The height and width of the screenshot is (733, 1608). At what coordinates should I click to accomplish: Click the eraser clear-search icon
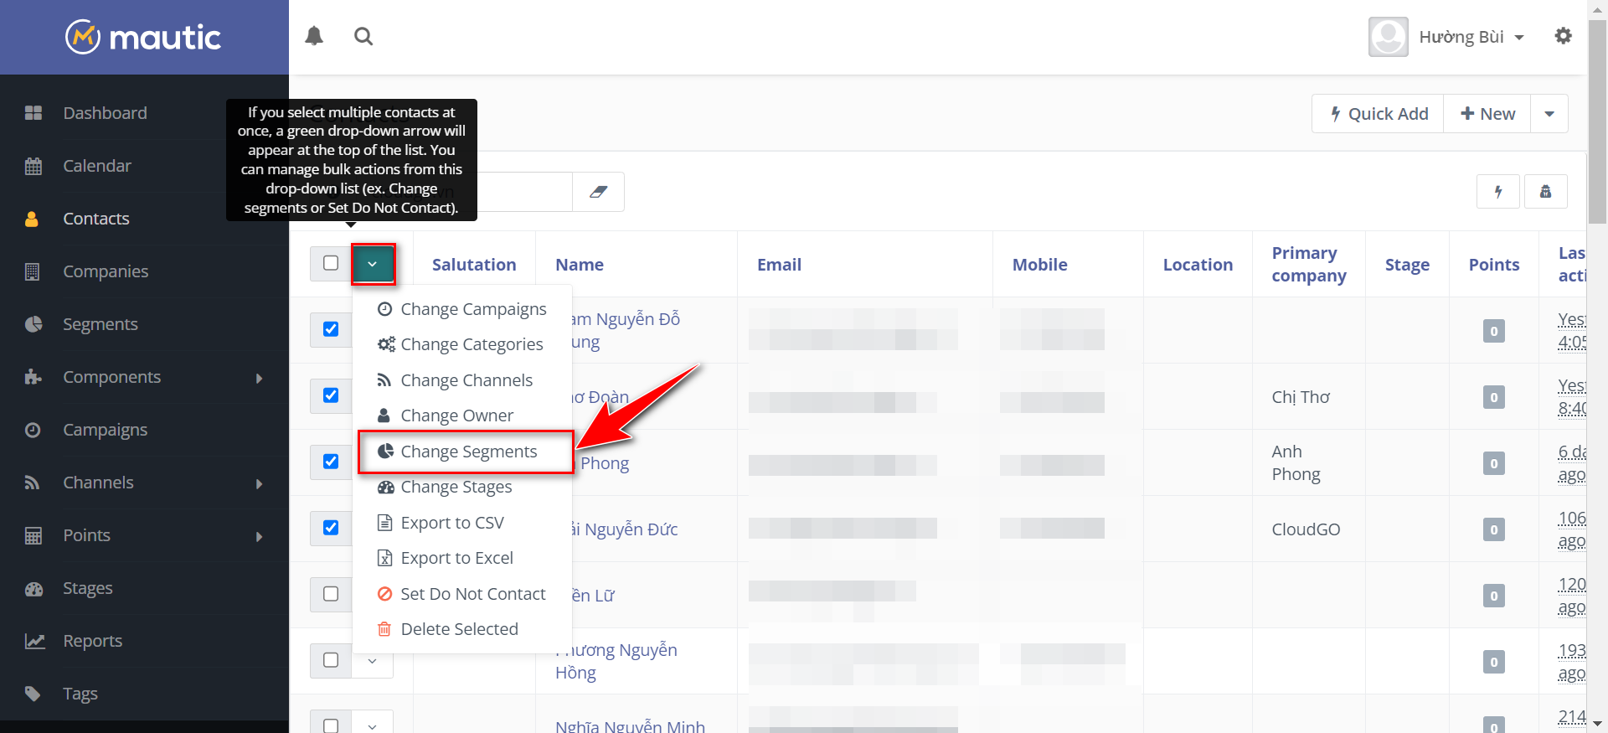tap(598, 192)
